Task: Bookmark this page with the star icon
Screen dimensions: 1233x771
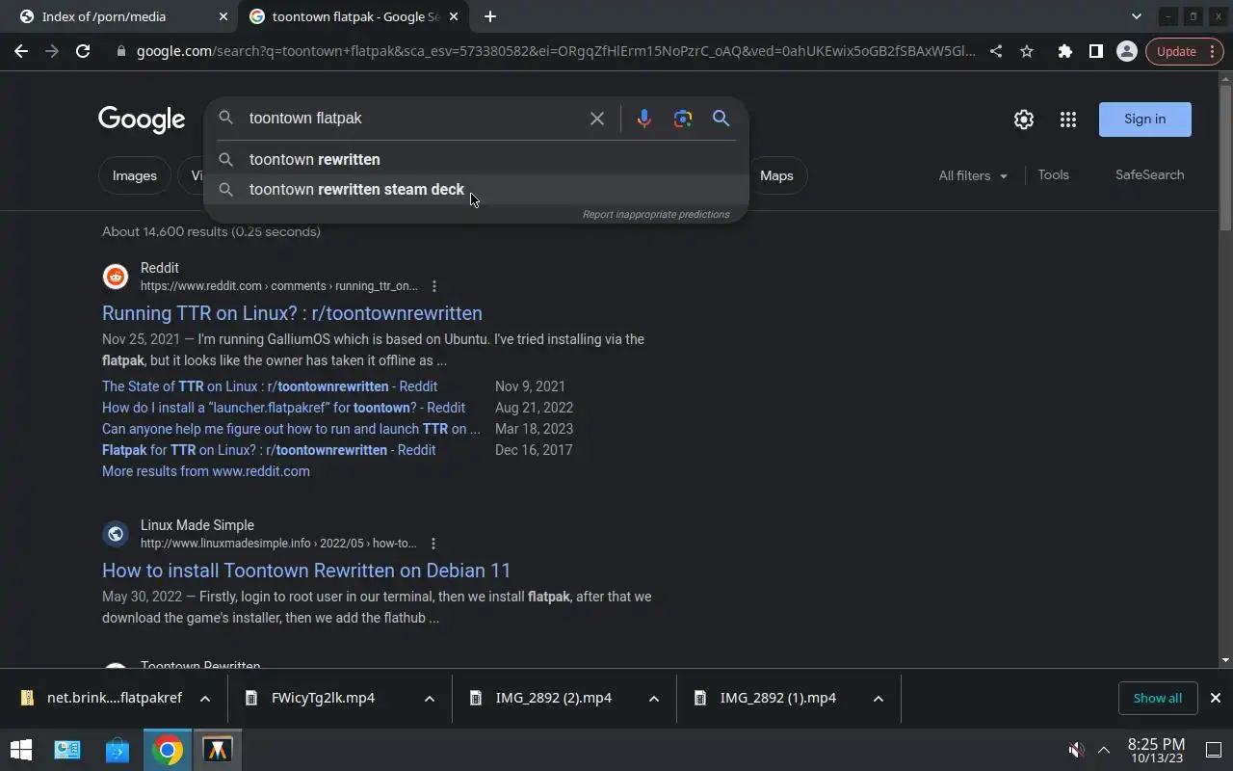Action: click(1027, 51)
